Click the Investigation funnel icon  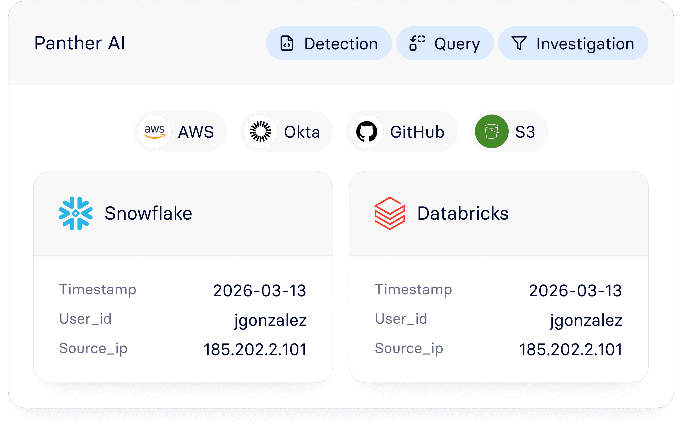(x=519, y=43)
